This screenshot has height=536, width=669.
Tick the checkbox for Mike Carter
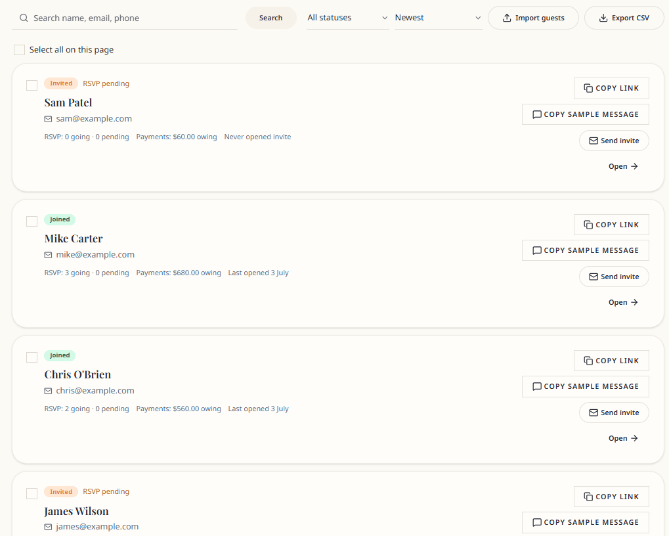pos(32,221)
